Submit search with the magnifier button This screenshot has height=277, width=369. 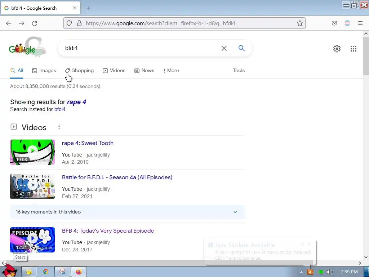(x=241, y=48)
